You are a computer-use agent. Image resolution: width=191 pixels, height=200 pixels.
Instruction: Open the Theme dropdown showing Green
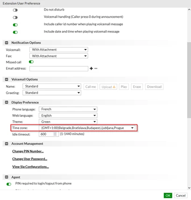[68, 122]
